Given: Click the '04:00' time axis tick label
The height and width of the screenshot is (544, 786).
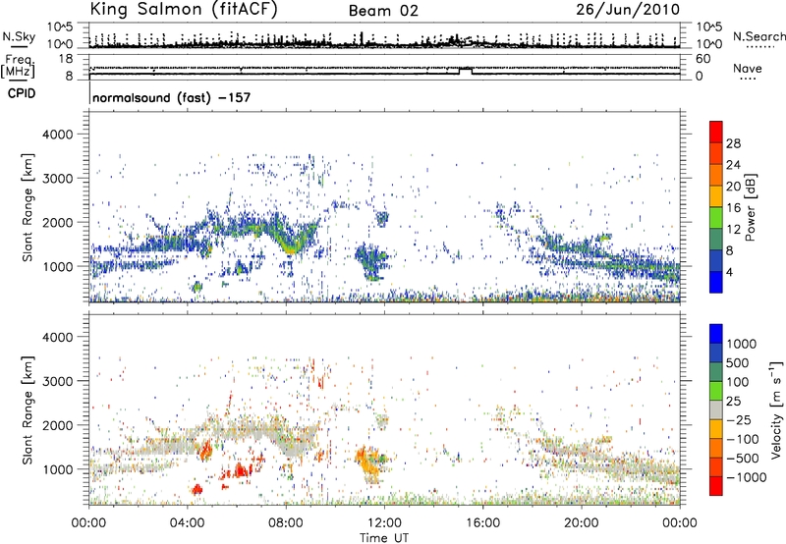Looking at the screenshot, I should 188,523.
